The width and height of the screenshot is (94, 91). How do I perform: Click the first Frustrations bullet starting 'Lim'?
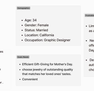click(x=91, y=28)
